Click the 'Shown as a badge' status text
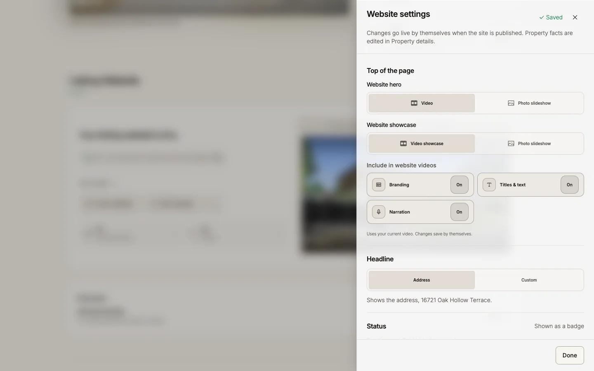The image size is (594, 371). 559,326
